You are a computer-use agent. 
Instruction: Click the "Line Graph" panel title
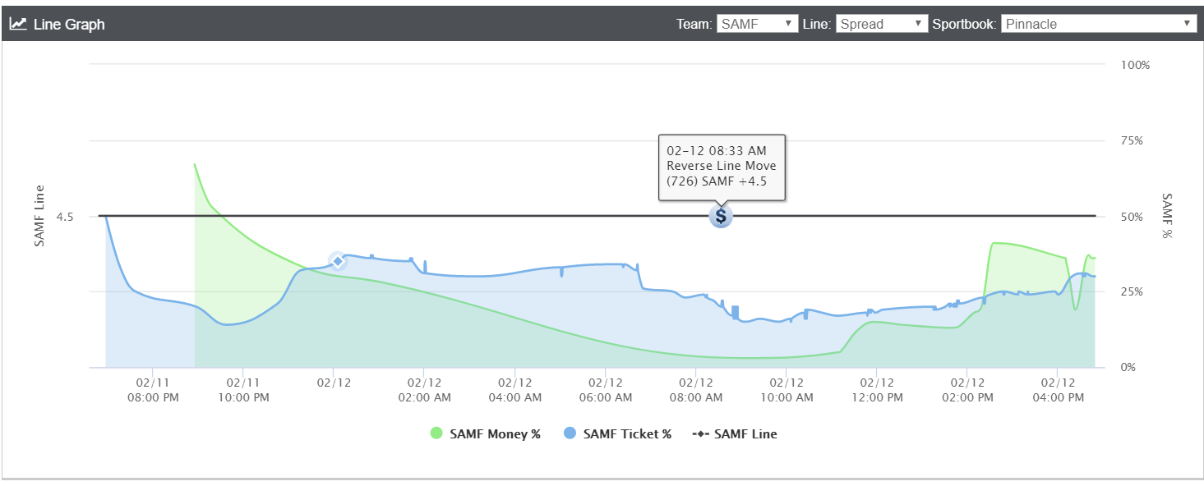click(69, 25)
